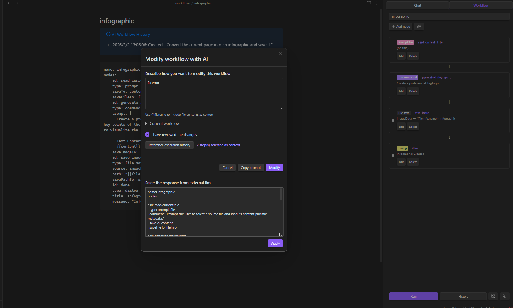The width and height of the screenshot is (513, 308).
Task: Open the three-dot options menu in top bar
Action: [376, 3]
